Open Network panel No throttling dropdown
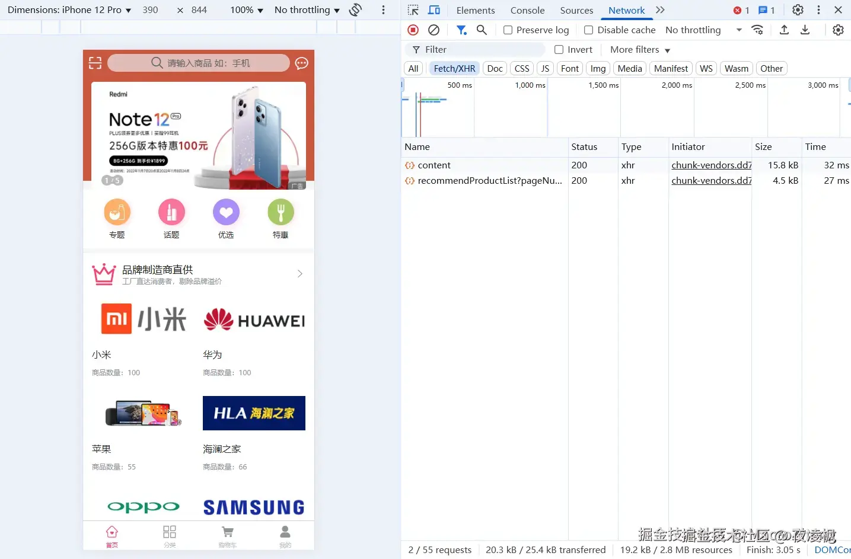851x559 pixels. tap(703, 30)
